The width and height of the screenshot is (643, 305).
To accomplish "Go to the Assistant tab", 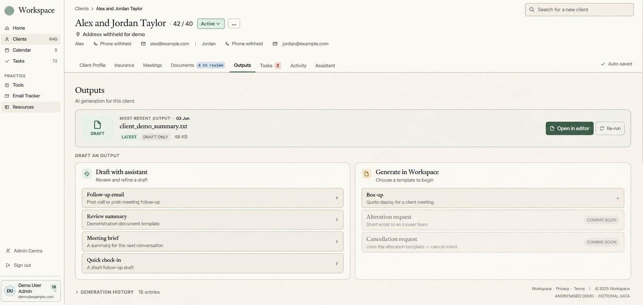I will click(325, 66).
